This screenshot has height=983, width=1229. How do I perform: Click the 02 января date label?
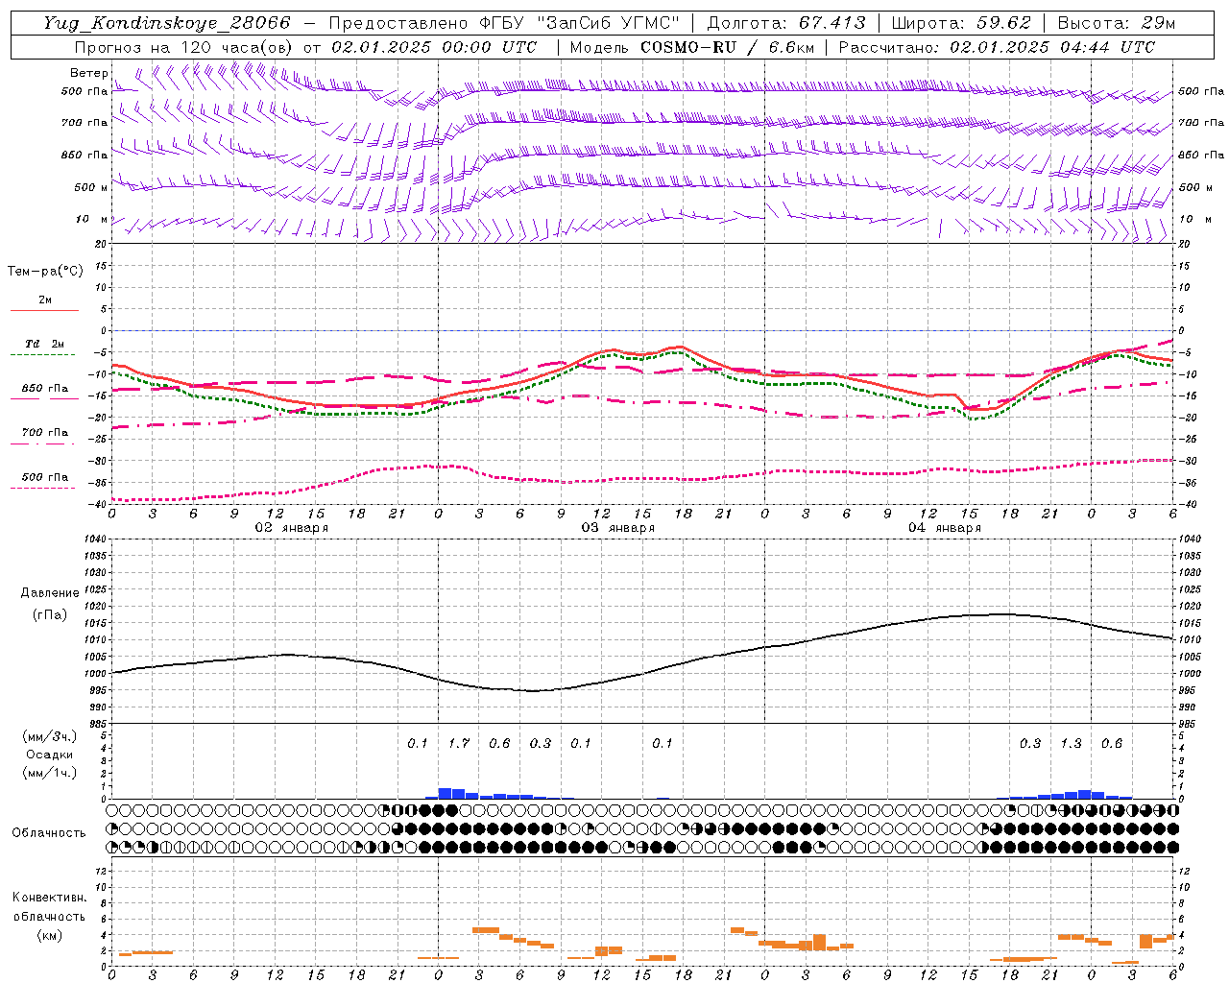292,528
